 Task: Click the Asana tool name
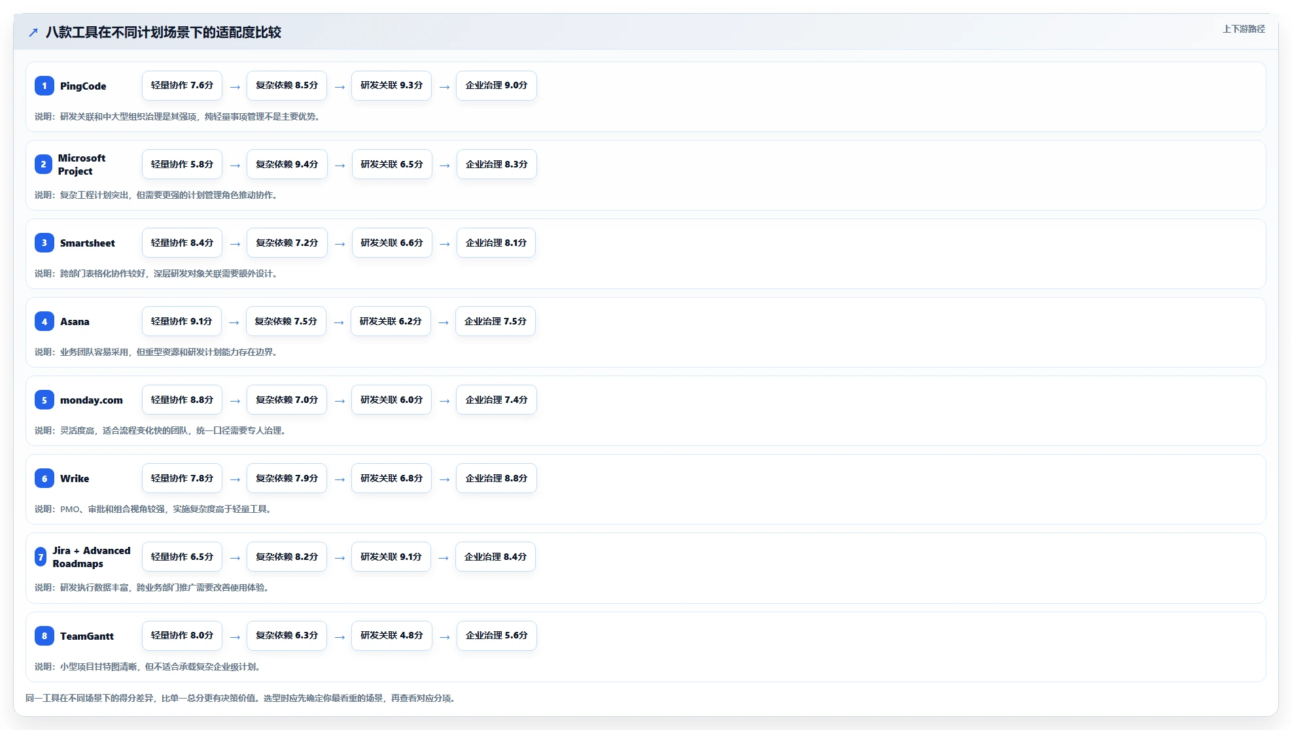[x=75, y=321]
